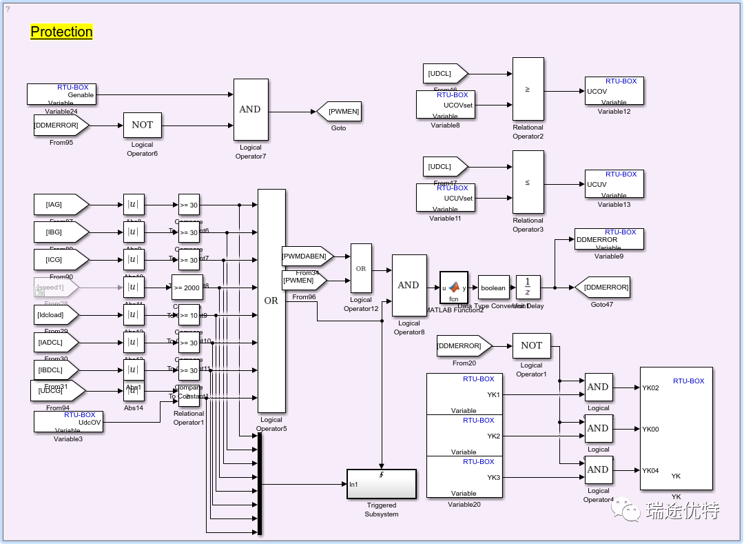This screenshot has height=544, width=744.
Task: Select the [PWMEN] Goto block
Action: pyautogui.click(x=339, y=112)
